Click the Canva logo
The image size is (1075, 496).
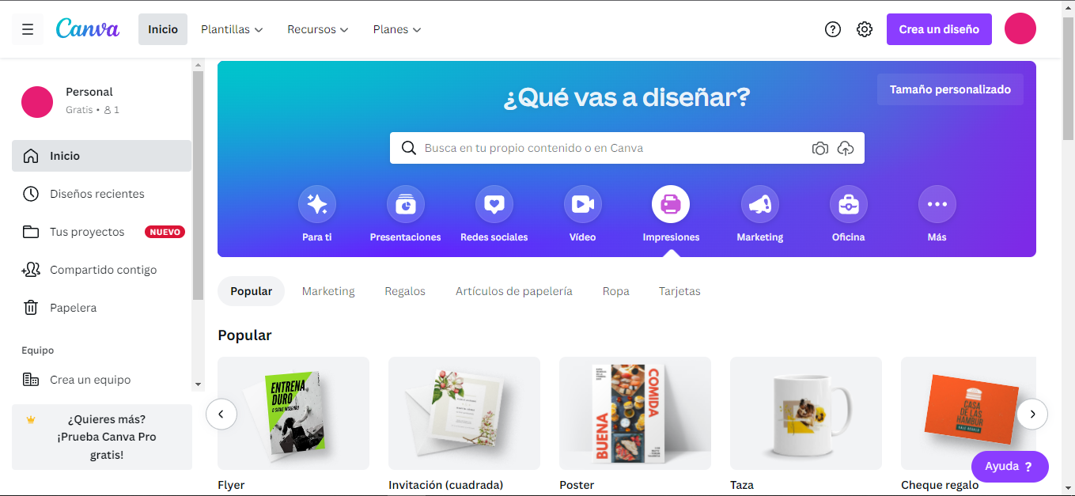(x=88, y=28)
